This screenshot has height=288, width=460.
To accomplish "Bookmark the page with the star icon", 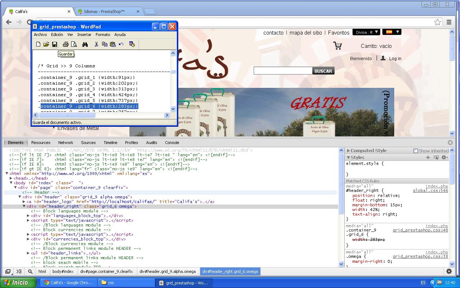I will click(x=437, y=22).
